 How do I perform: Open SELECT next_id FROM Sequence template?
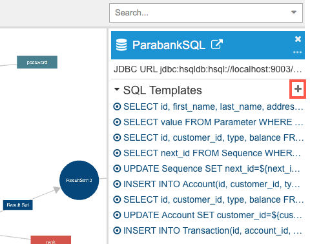tap(212, 153)
